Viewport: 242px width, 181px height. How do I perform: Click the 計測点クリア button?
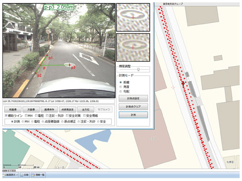[x=133, y=106]
